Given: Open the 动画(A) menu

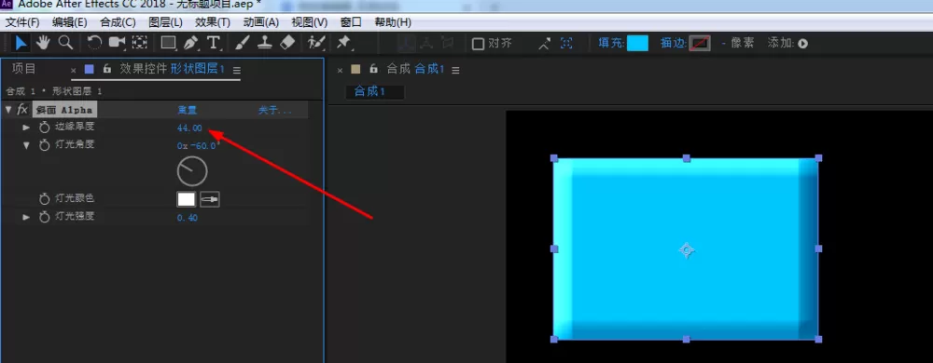Looking at the screenshot, I should (x=261, y=22).
